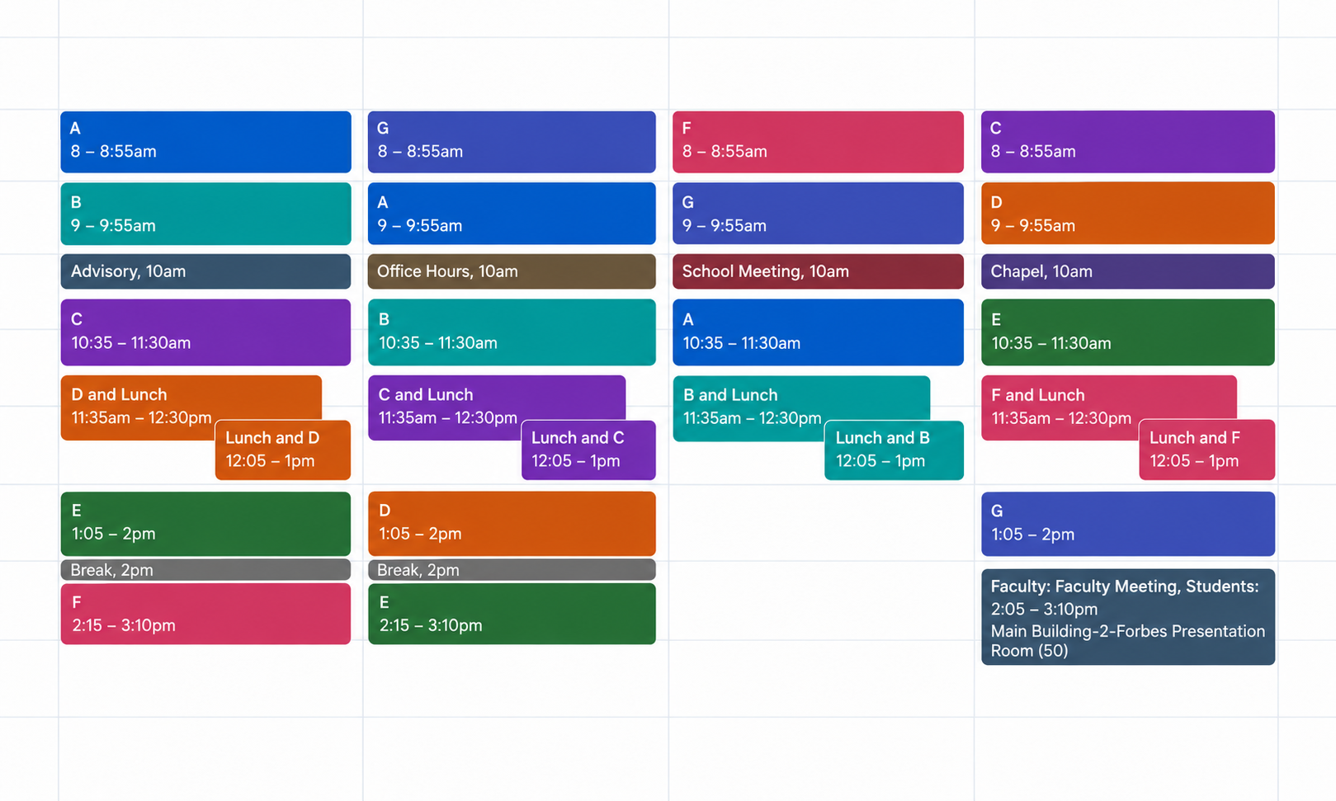
Task: Select the Advisory, 10am event
Action: point(205,271)
